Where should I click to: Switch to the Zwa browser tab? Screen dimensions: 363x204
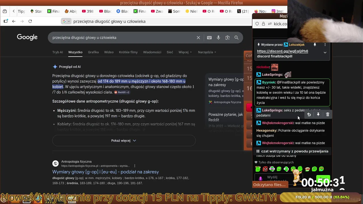pos(157,11)
